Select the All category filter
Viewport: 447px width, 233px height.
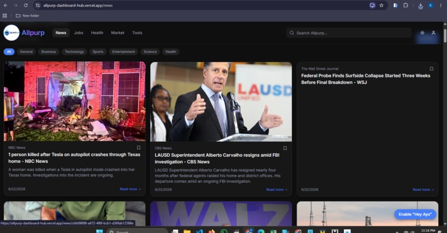click(x=9, y=52)
